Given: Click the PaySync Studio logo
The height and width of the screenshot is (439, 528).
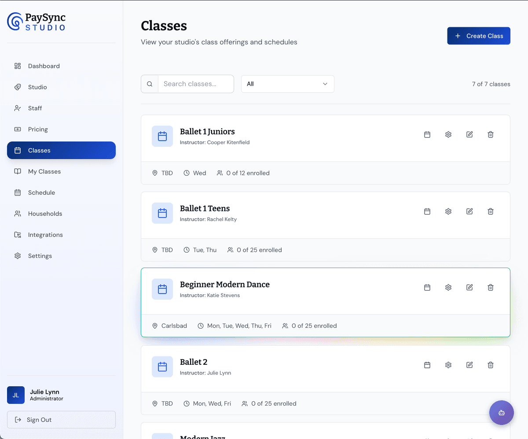Looking at the screenshot, I should click(x=37, y=22).
